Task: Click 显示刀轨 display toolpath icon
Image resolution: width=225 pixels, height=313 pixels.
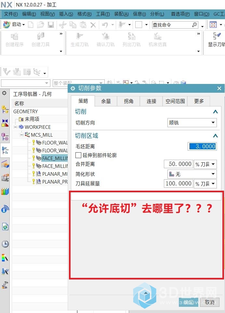Action: click(217, 40)
